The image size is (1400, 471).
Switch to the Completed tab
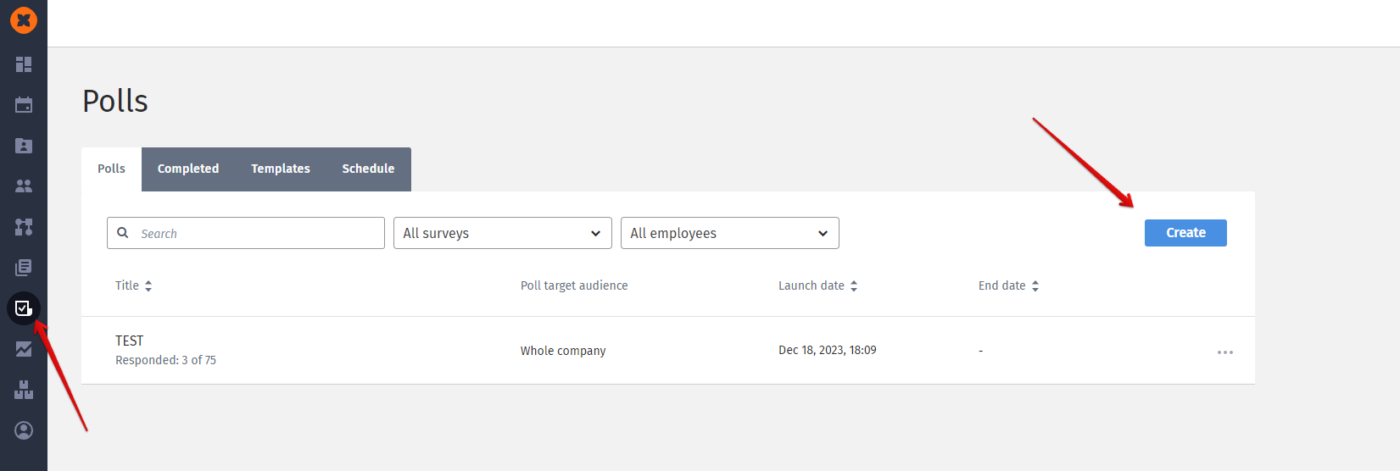[x=188, y=169]
